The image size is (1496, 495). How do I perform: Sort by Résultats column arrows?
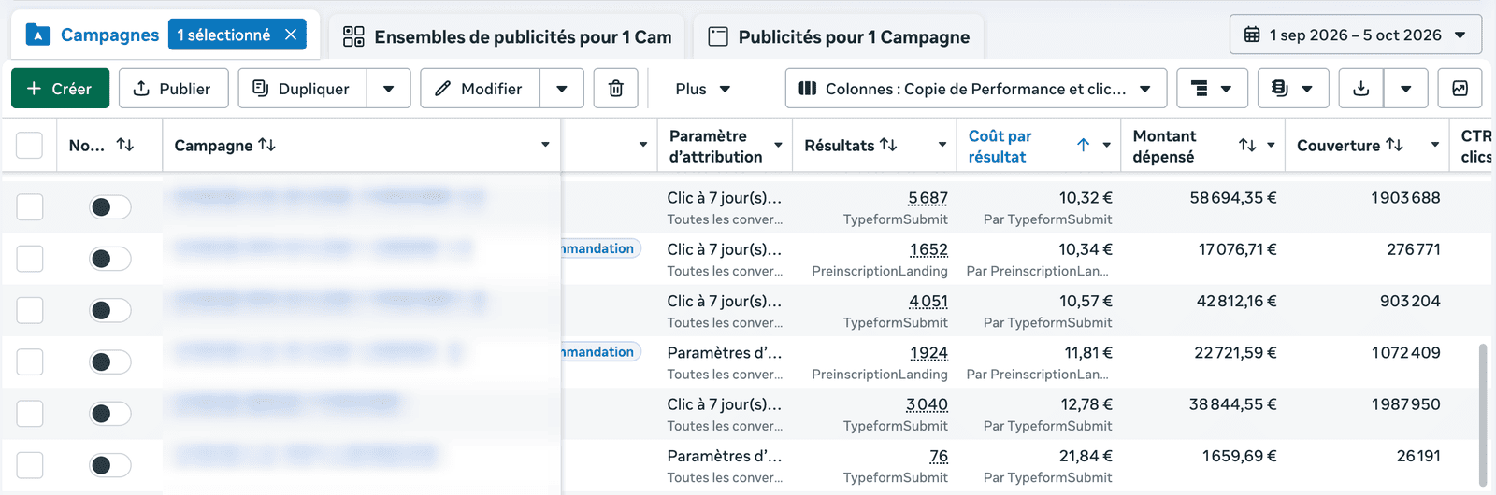point(888,145)
